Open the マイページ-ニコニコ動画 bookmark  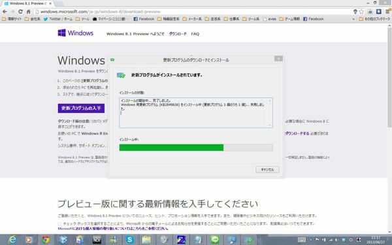pos(109,19)
